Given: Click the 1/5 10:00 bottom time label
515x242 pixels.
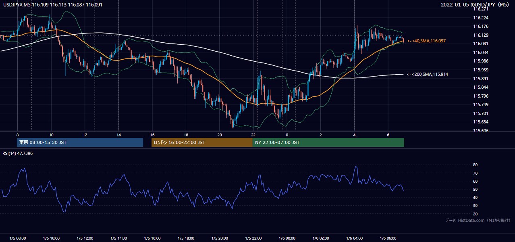Looking at the screenshot, I should (x=51, y=238).
